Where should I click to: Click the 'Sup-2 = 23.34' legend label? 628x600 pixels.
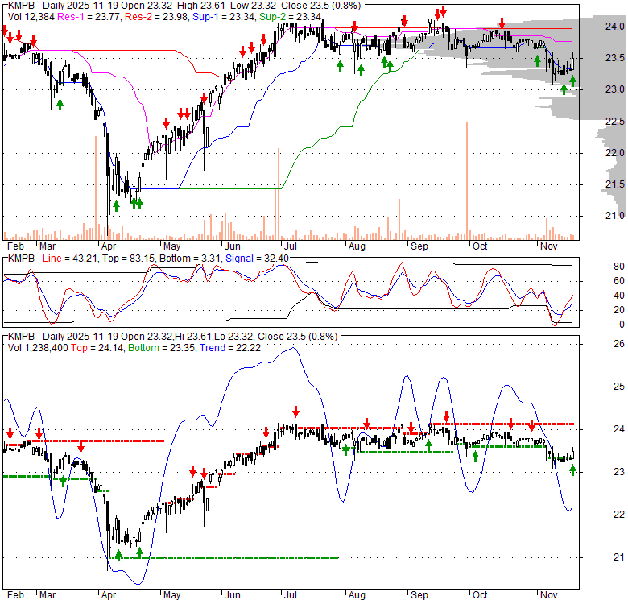click(x=290, y=16)
